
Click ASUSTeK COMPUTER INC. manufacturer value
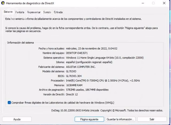[81, 67]
